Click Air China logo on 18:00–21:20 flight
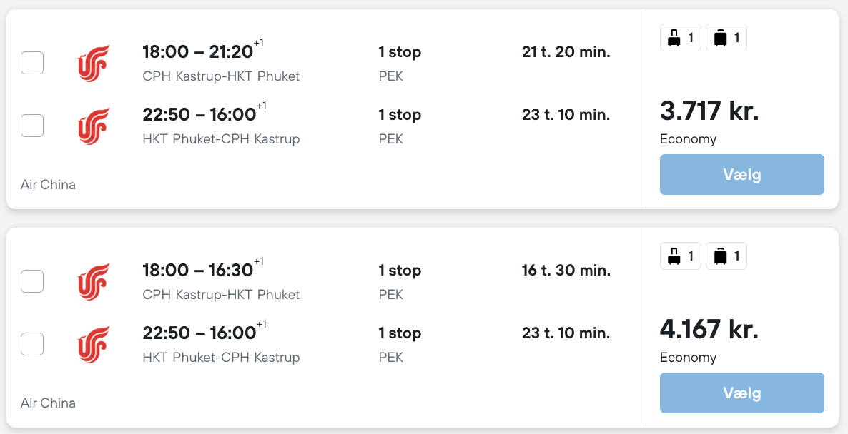The image size is (848, 434). (x=94, y=63)
